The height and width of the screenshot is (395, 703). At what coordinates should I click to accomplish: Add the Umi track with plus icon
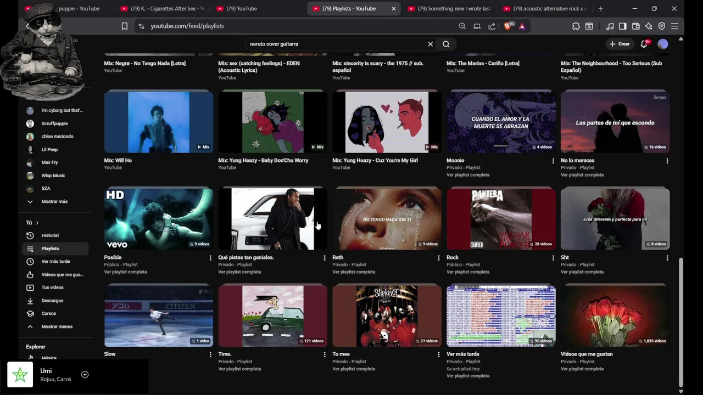point(85,375)
